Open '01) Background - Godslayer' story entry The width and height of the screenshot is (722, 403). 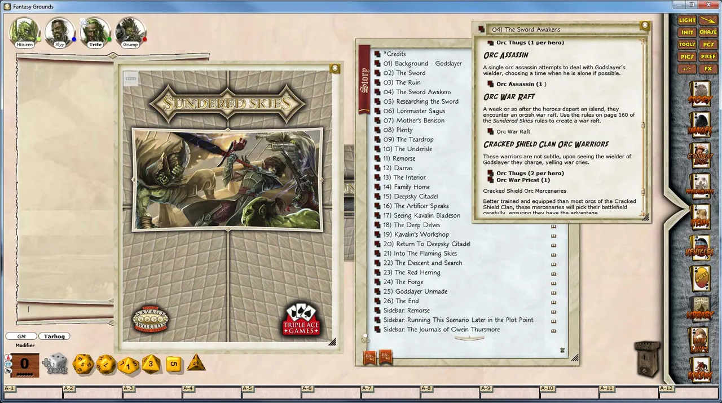click(422, 64)
